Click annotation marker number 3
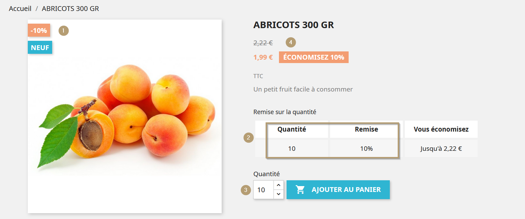525x219 pixels. 245,190
